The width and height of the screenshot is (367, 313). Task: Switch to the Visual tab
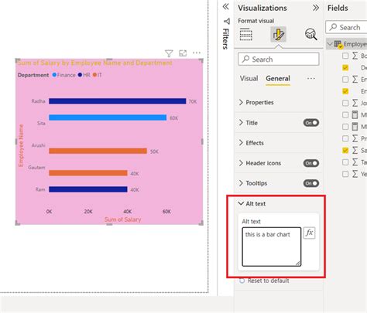coord(249,79)
